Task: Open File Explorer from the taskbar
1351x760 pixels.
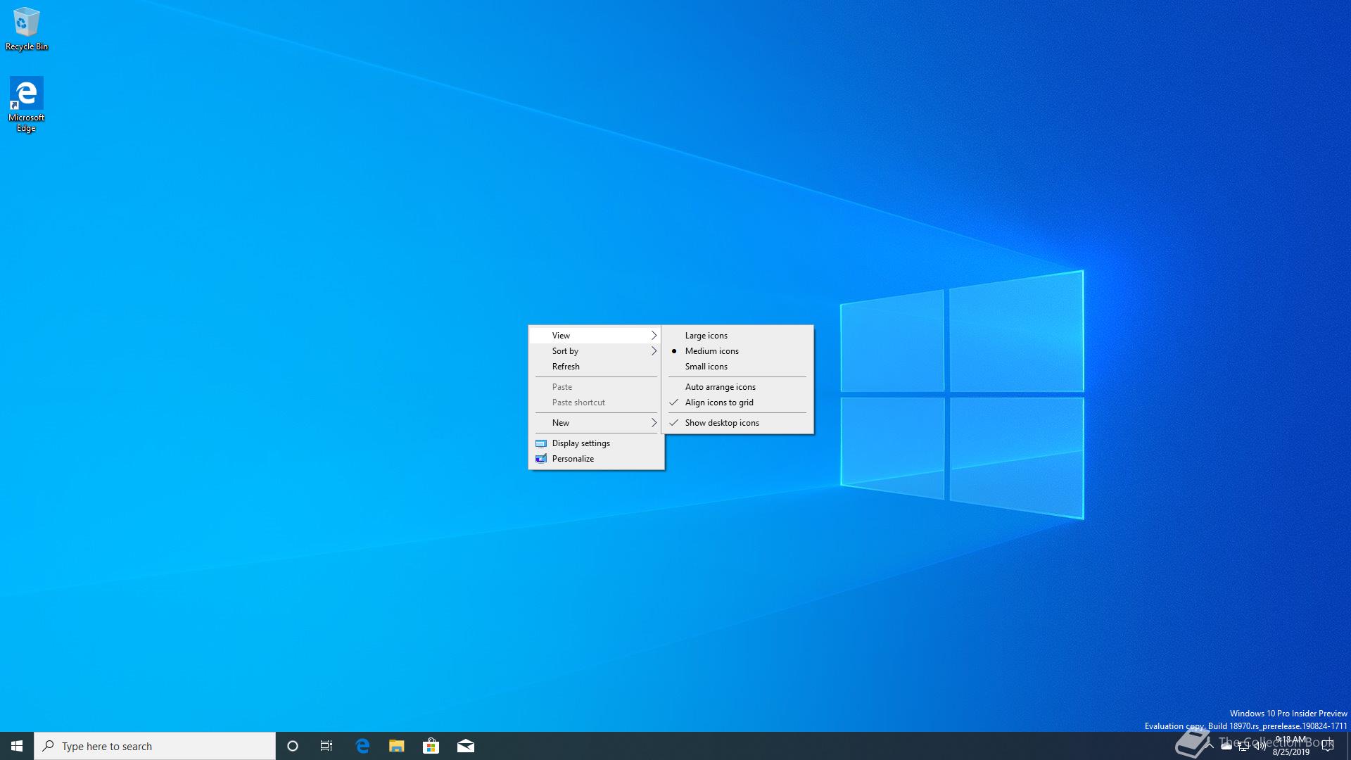Action: (397, 746)
